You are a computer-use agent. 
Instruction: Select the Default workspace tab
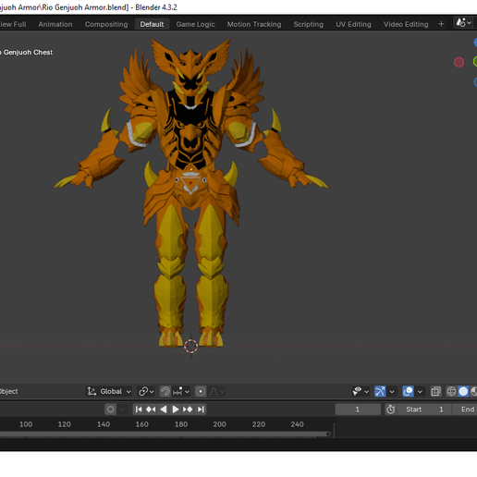click(x=152, y=24)
